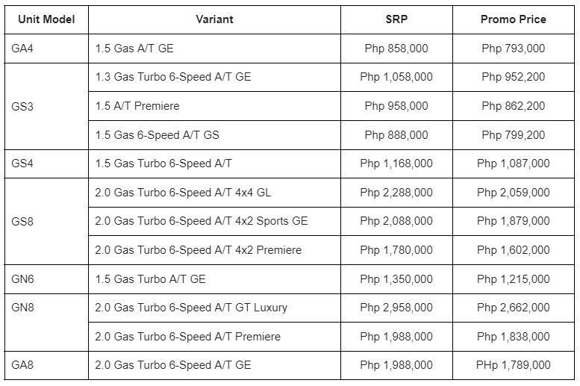Select the GS3 unit model cell
This screenshot has width=580, height=386.
tap(46, 107)
